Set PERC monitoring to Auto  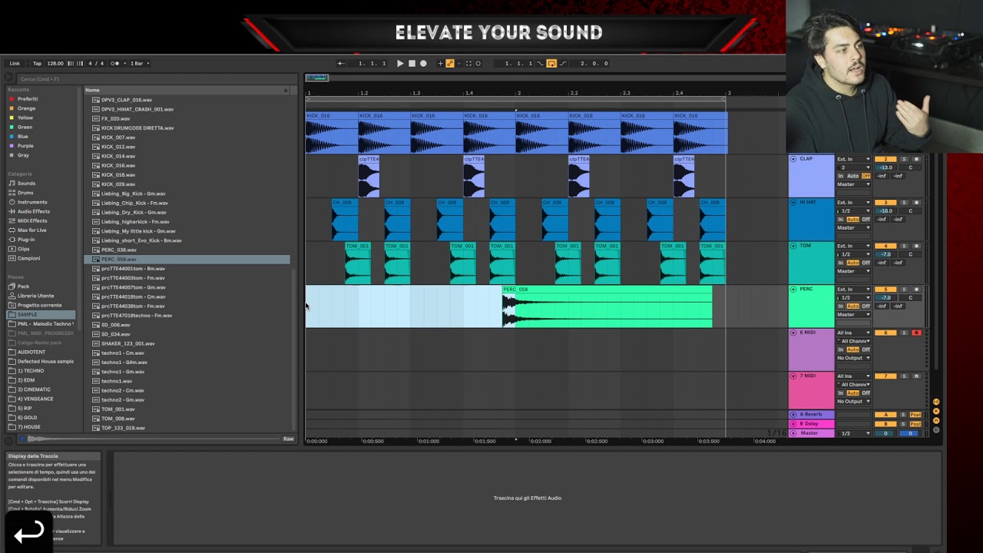853,306
